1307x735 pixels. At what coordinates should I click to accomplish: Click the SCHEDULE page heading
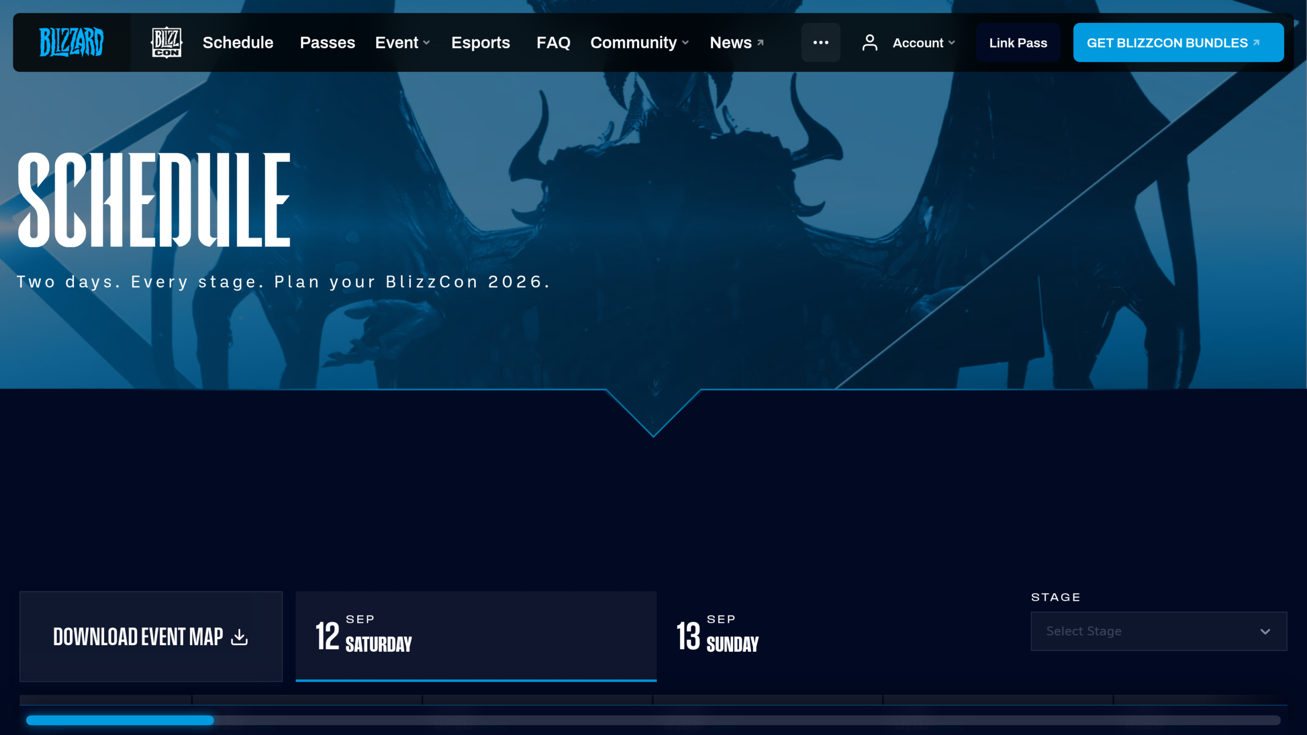click(154, 200)
